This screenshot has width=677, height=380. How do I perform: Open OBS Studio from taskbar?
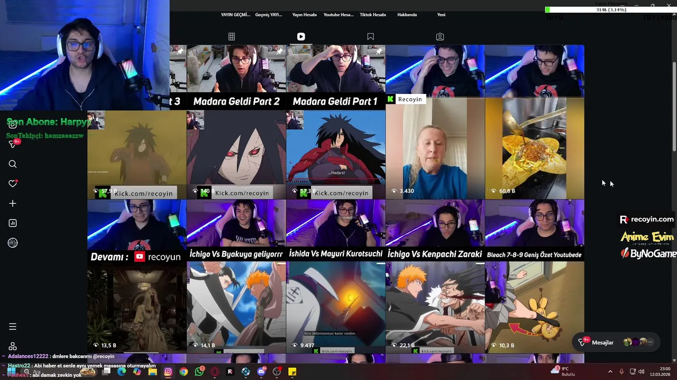(x=277, y=372)
